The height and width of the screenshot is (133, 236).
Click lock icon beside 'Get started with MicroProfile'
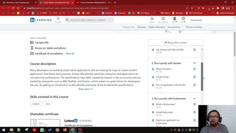[153, 50]
